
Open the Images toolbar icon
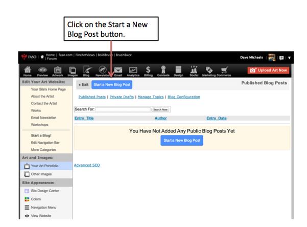73,71
